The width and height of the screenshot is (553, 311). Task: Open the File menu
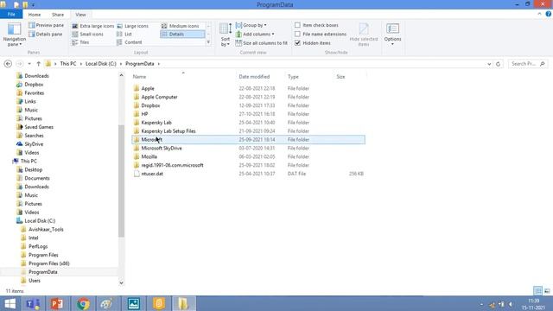pyautogui.click(x=11, y=15)
